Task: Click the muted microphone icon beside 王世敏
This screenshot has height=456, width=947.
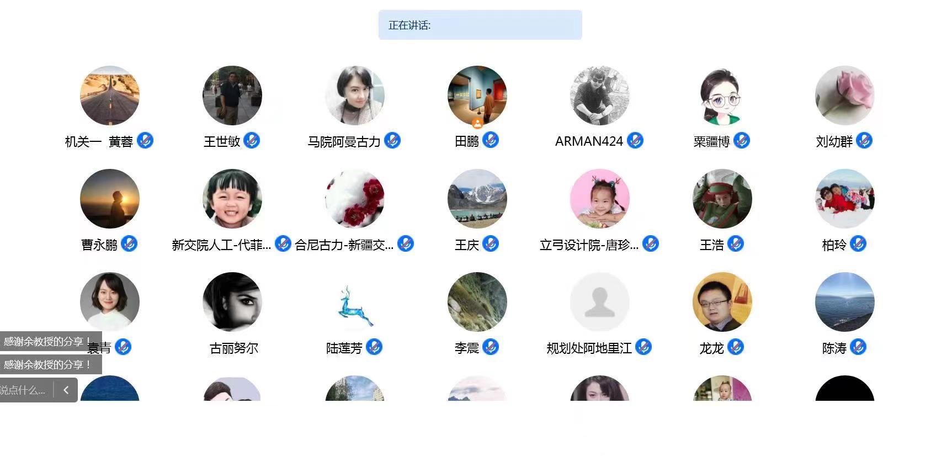Action: click(252, 141)
